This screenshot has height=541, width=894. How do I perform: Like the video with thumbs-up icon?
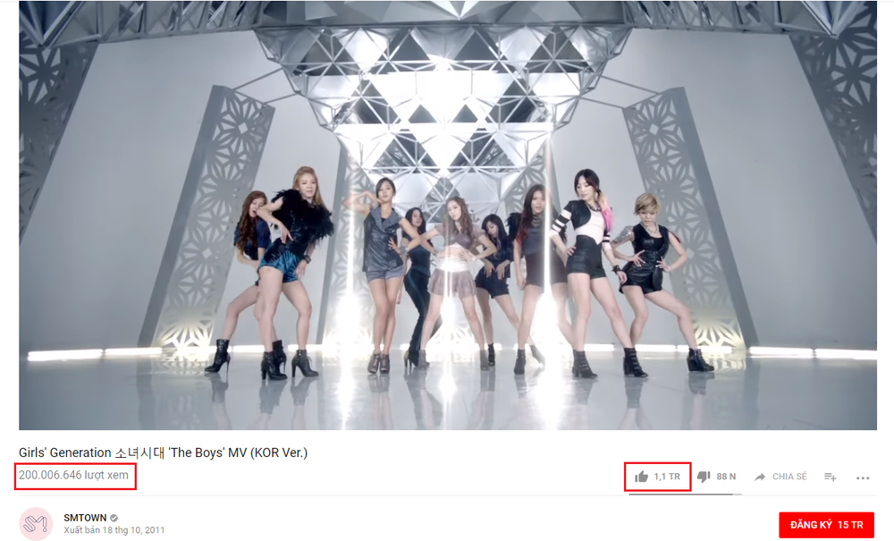click(x=641, y=477)
